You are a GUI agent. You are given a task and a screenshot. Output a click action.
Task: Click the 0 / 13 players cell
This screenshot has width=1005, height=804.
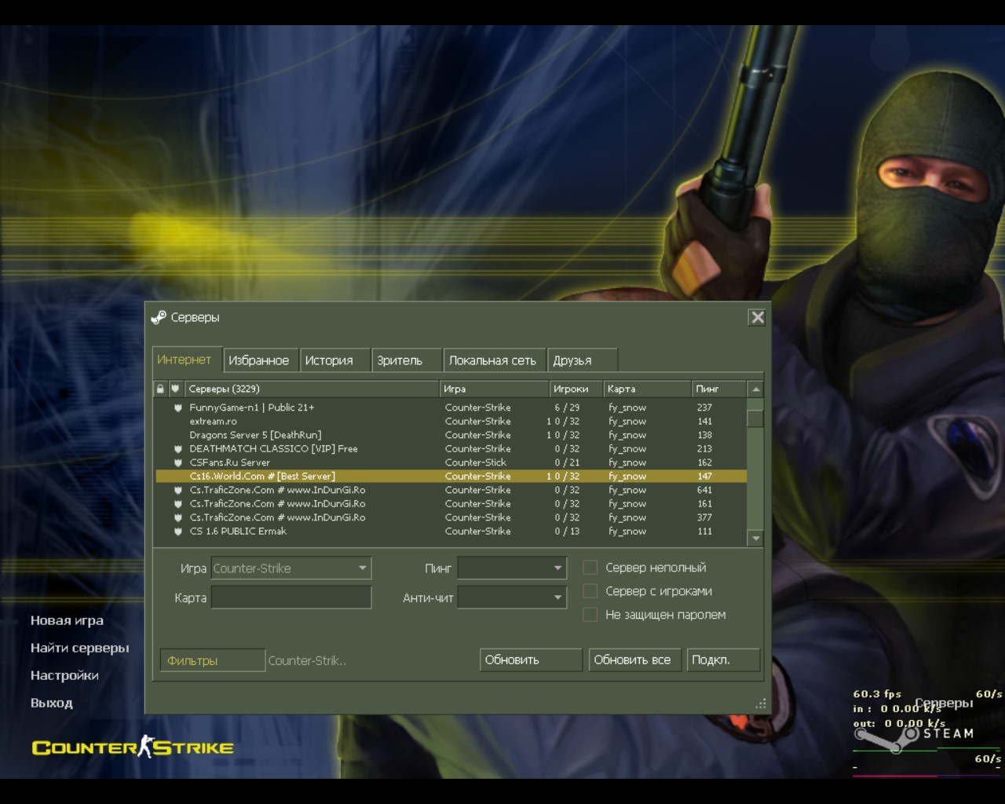pos(567,532)
